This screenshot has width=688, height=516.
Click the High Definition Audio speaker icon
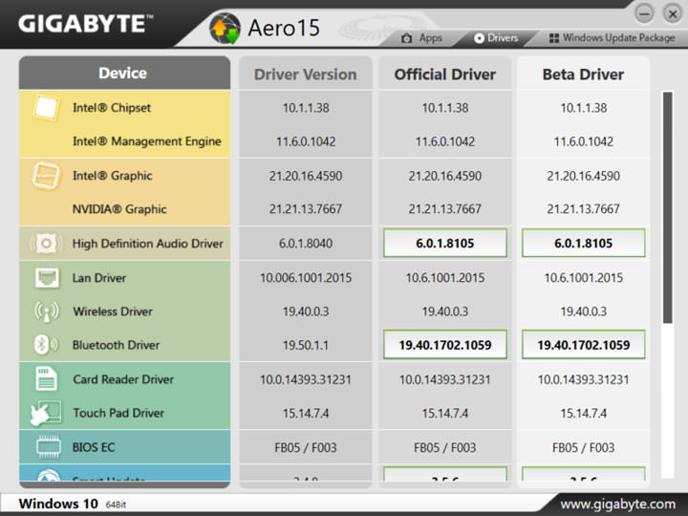tap(47, 244)
